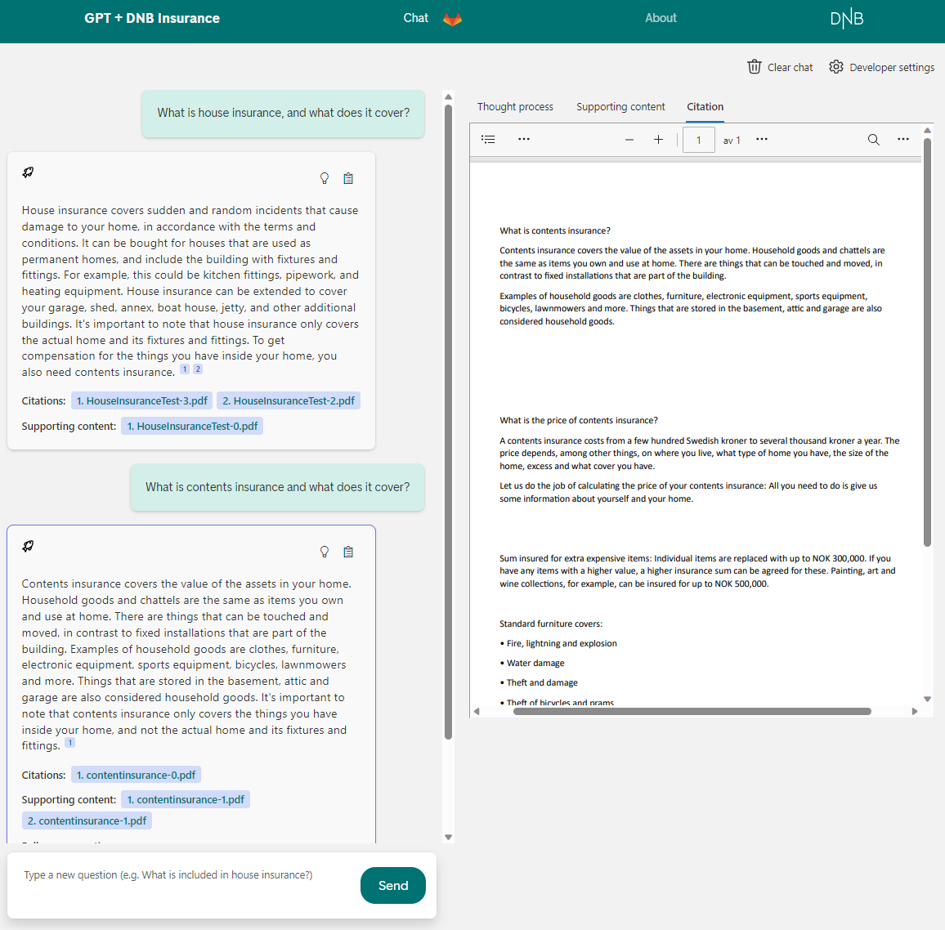Click superscript citation 1 in house insurance answer
This screenshot has width=945, height=930.
pos(185,369)
